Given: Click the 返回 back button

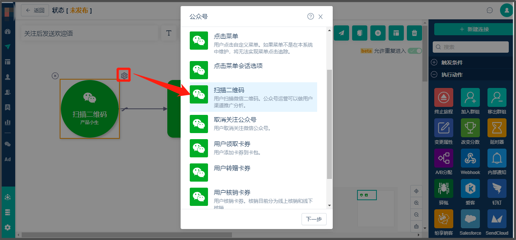Looking at the screenshot, I should (x=35, y=10).
